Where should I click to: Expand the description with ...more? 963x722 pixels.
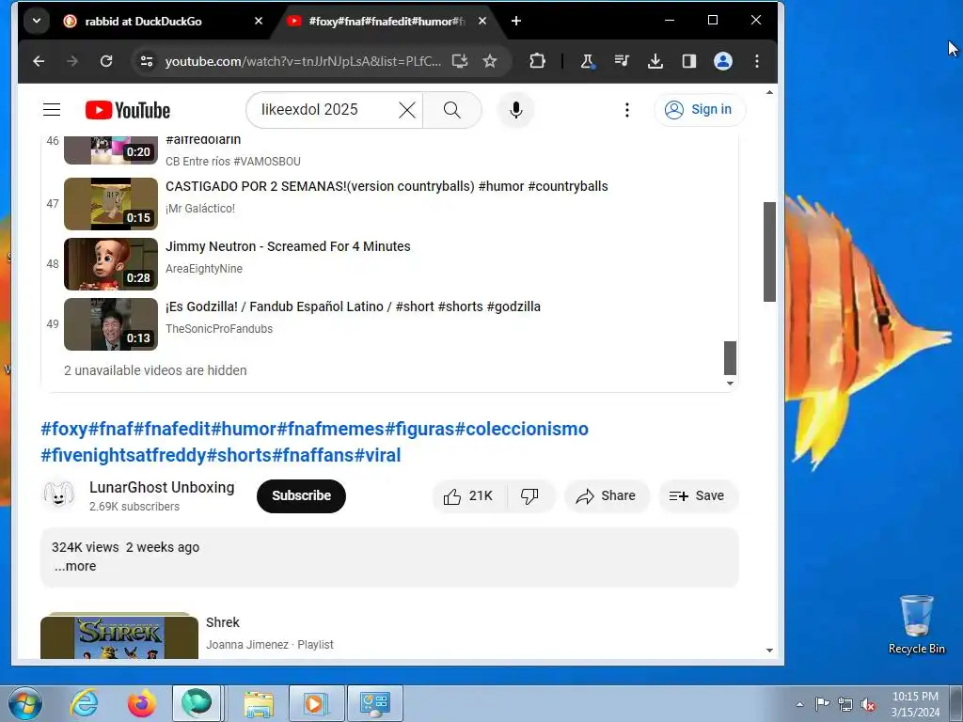[75, 566]
